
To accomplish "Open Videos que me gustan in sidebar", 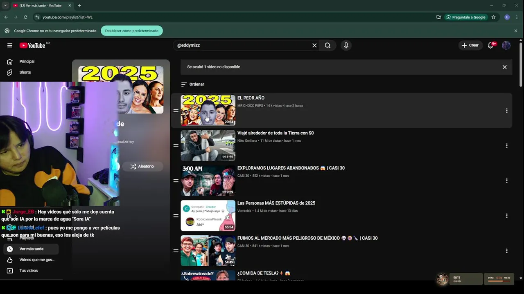I will point(31,260).
